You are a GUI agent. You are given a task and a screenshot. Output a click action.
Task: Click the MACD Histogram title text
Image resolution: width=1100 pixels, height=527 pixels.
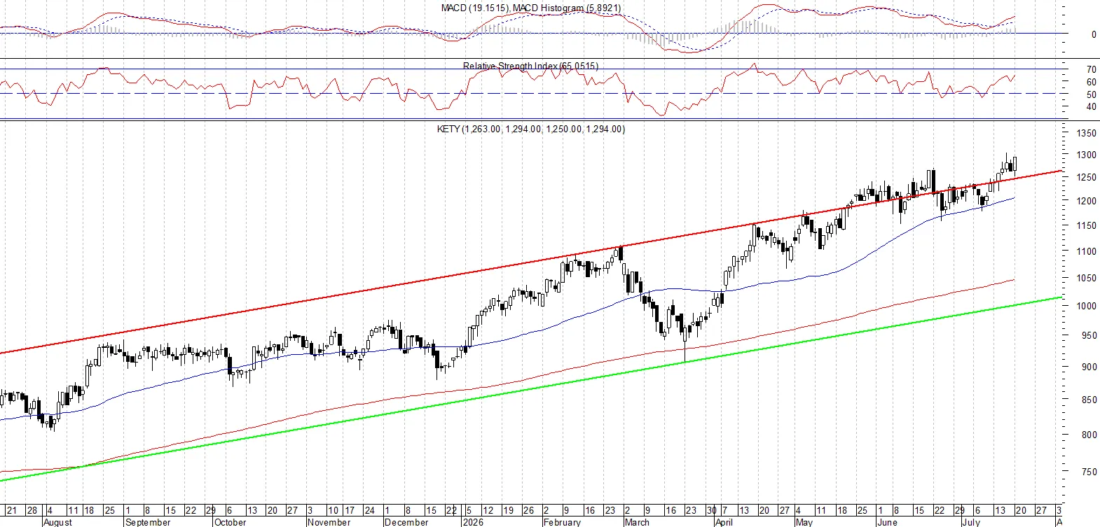(567, 8)
